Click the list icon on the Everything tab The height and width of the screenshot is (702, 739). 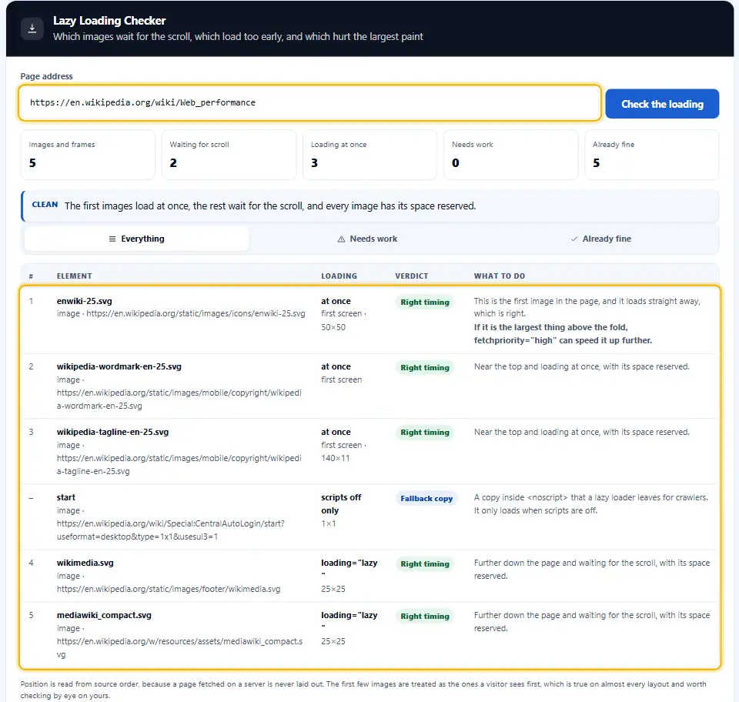tap(112, 239)
